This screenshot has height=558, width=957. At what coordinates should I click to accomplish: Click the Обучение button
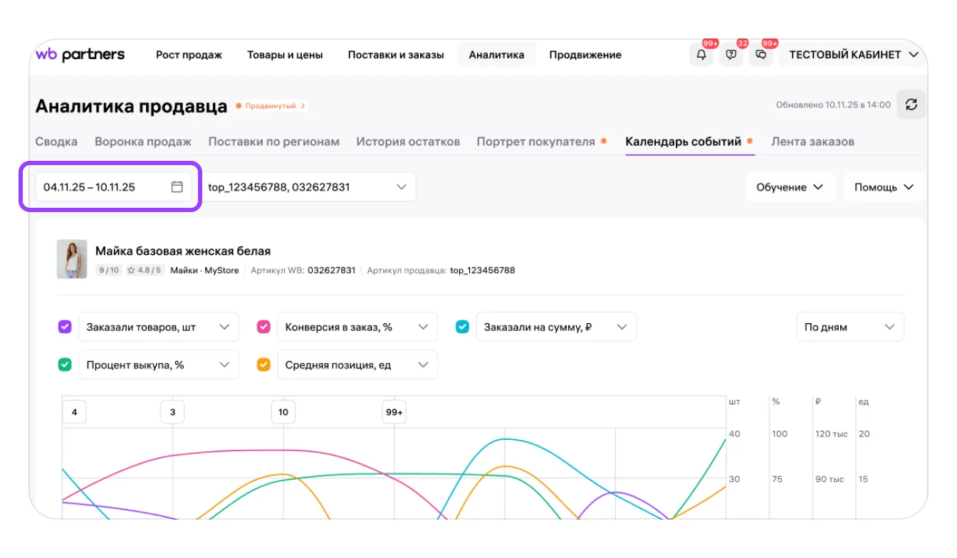[x=790, y=187]
